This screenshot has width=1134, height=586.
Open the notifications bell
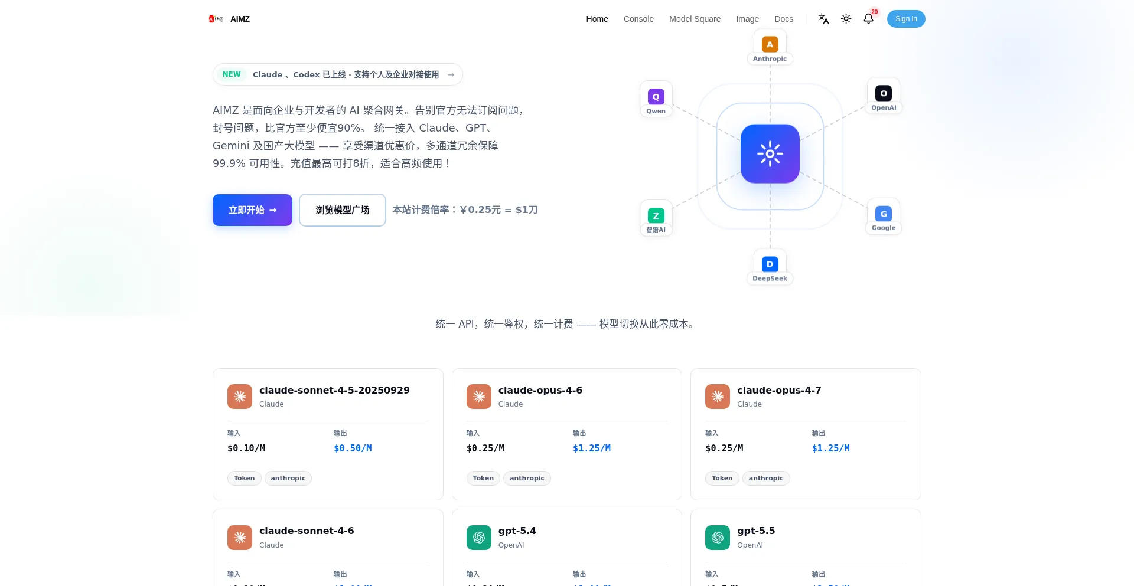coord(868,19)
